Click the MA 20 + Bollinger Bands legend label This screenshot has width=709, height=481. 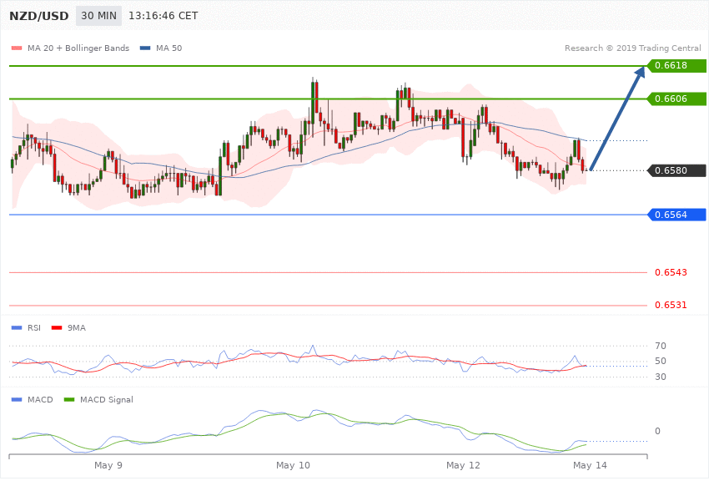(78, 48)
